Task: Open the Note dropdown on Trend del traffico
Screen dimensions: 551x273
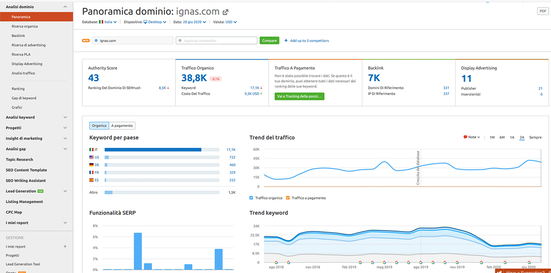Action: pos(472,137)
